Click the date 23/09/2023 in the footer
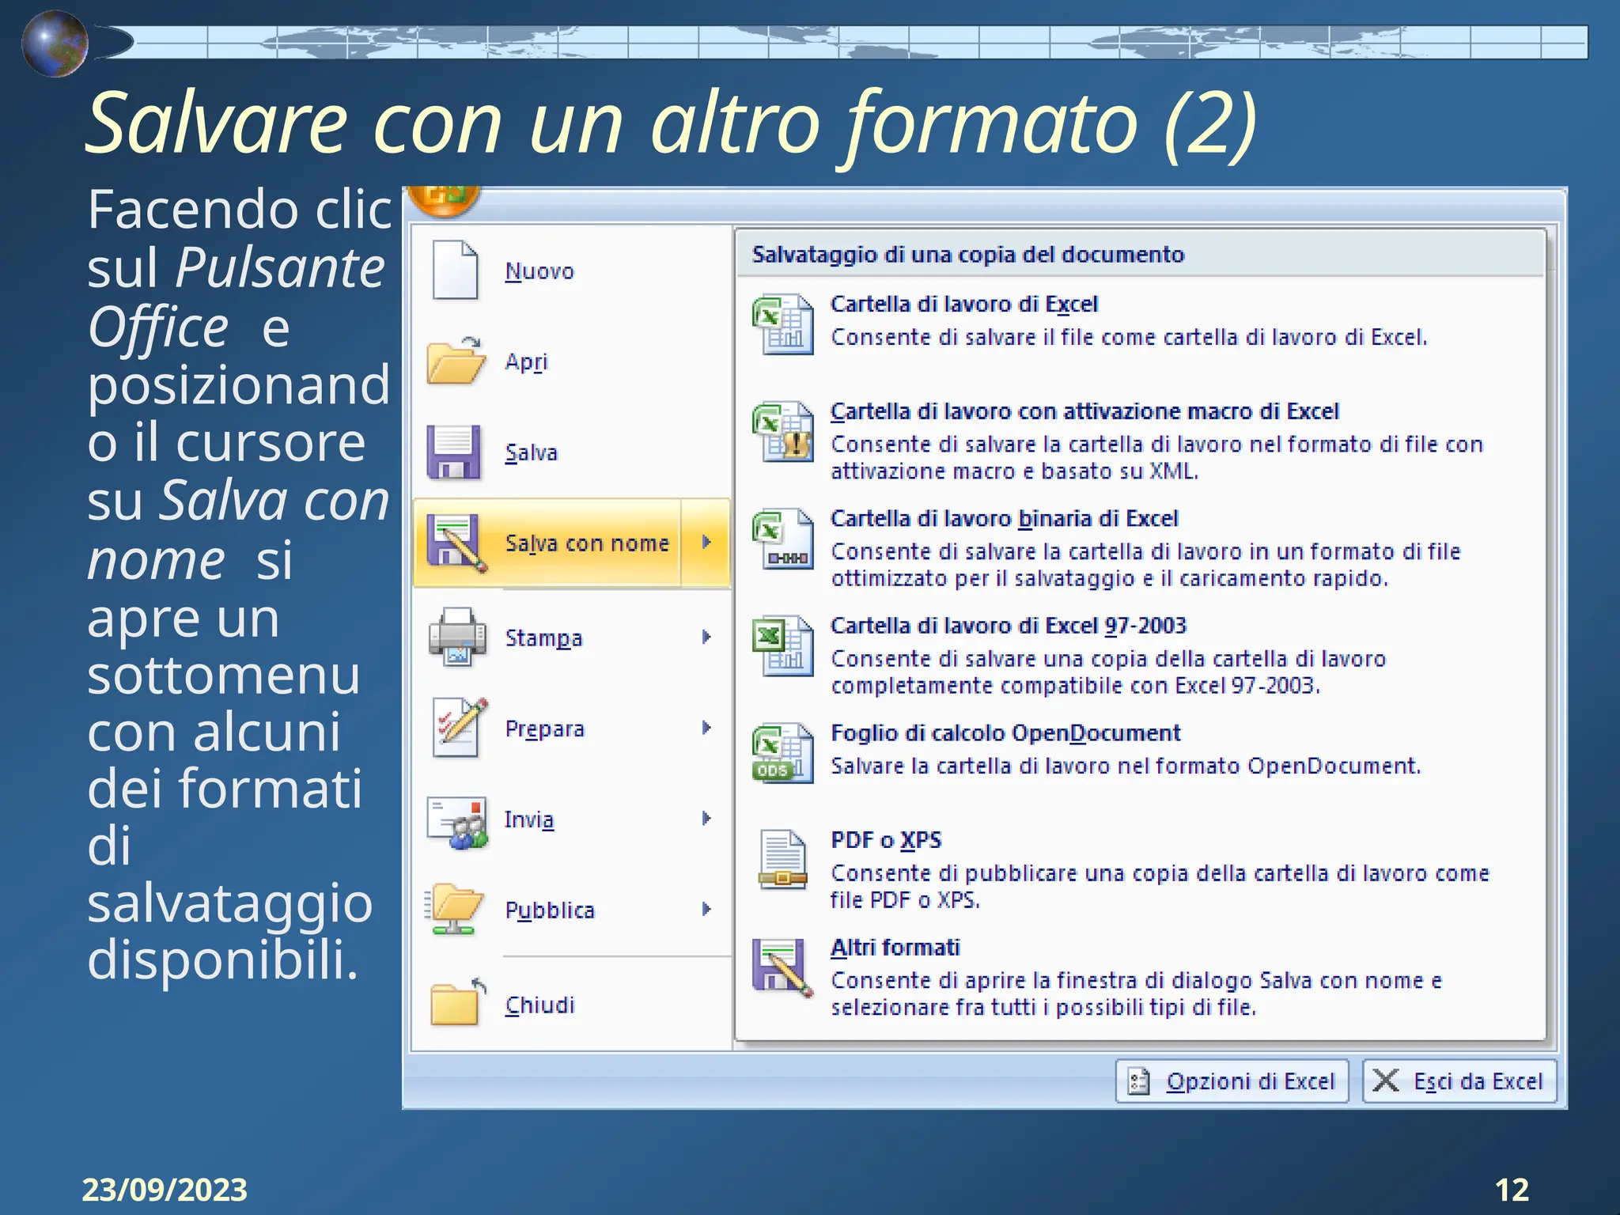Image resolution: width=1620 pixels, height=1215 pixels. pos(165,1190)
